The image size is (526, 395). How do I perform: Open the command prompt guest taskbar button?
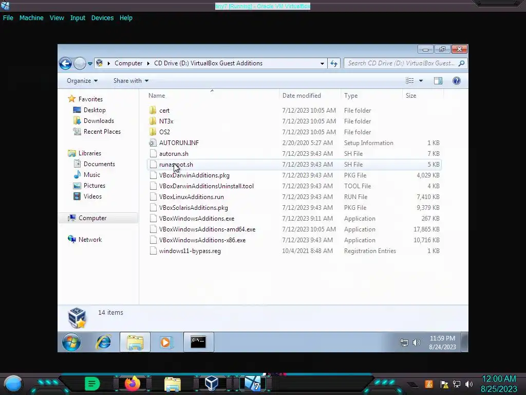coord(198,342)
